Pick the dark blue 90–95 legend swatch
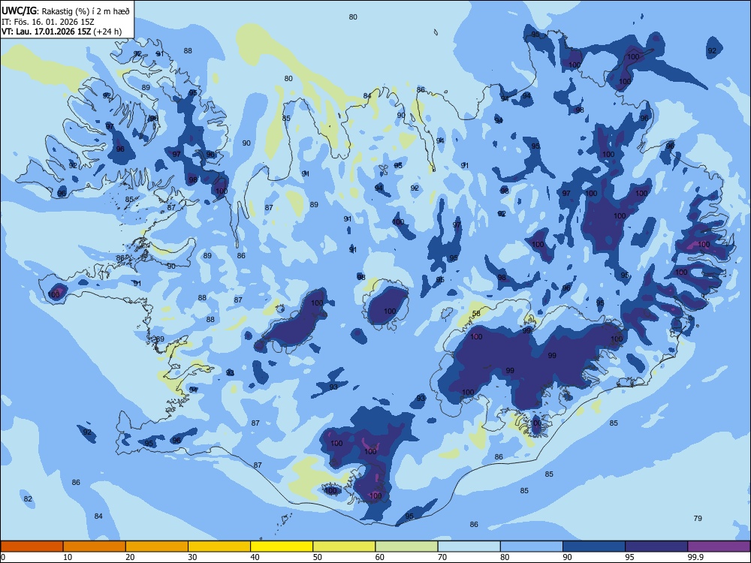The image size is (751, 563). click(x=594, y=546)
